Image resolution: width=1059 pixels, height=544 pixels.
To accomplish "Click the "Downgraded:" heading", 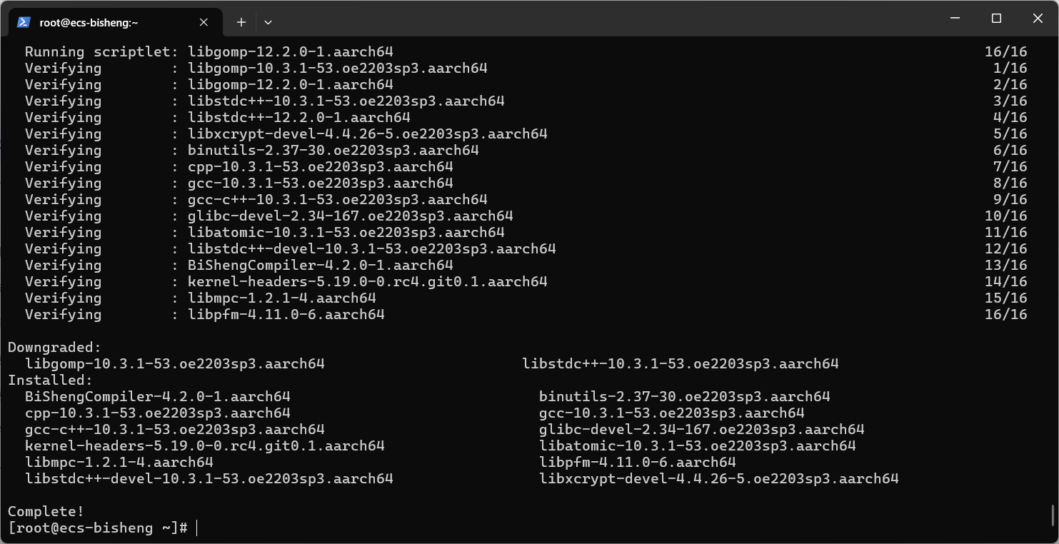I will click(54, 348).
